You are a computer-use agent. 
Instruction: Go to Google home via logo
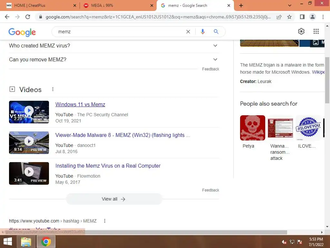click(x=22, y=32)
